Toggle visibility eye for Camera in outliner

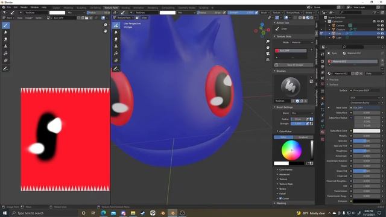tap(378, 25)
